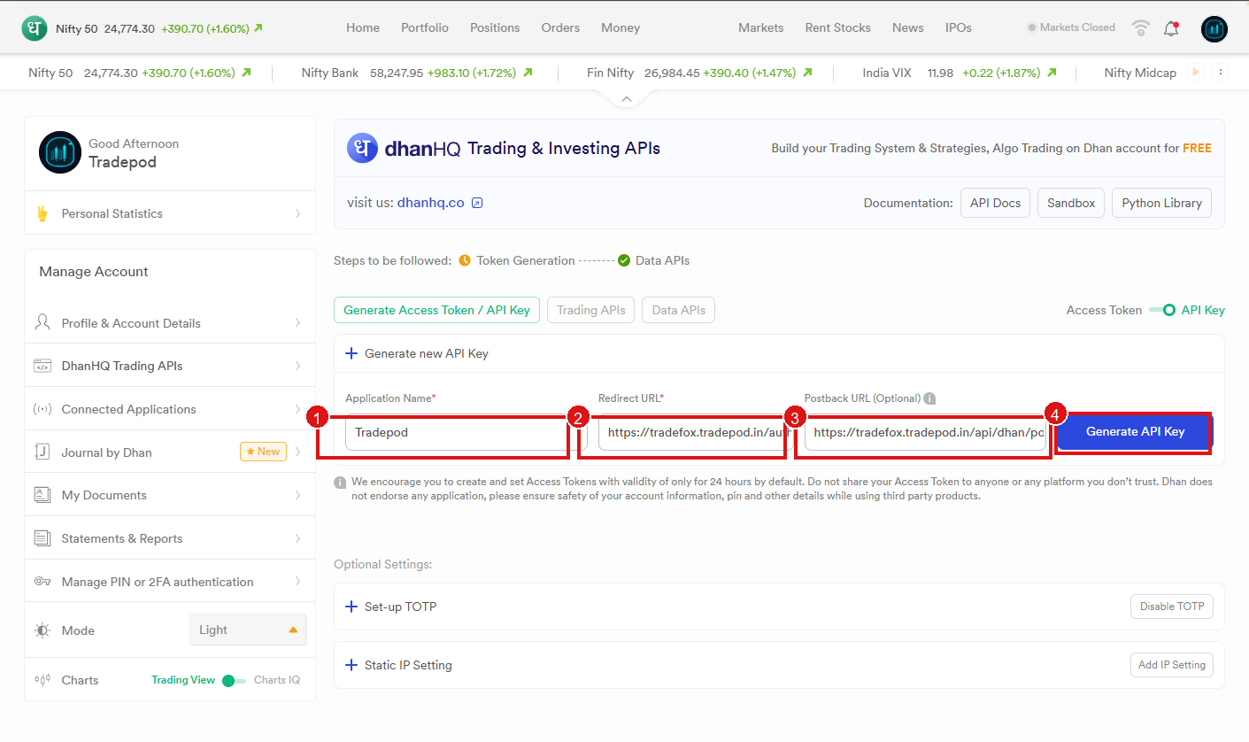
Task: Visit the dhanhq.co link
Action: [x=431, y=203]
